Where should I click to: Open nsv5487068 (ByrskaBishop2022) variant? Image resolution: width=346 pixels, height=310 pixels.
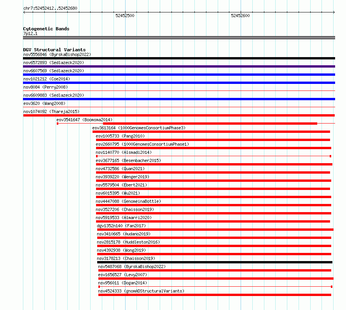[132, 266]
